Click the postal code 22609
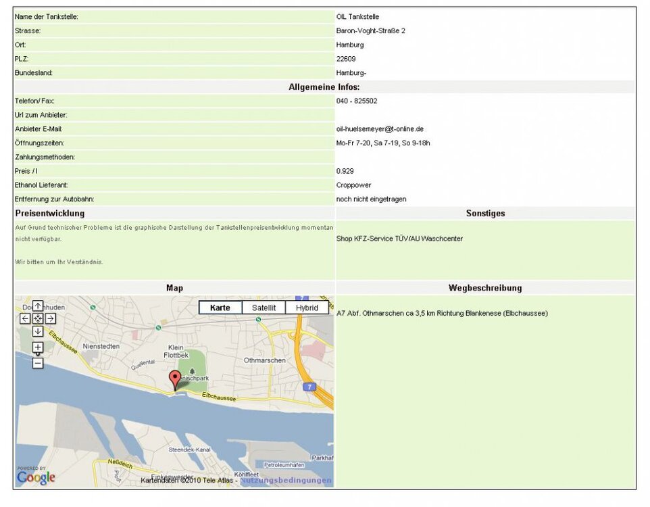 tap(346, 59)
